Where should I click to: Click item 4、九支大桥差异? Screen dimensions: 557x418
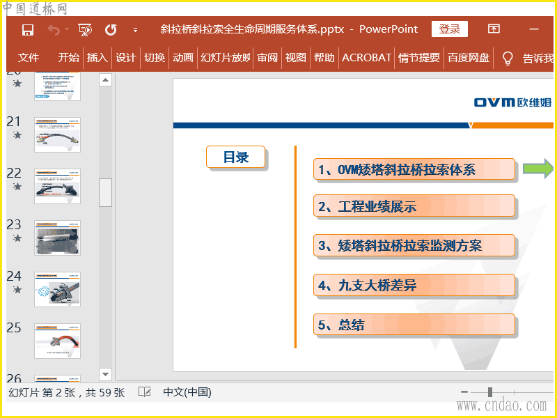coord(414,285)
